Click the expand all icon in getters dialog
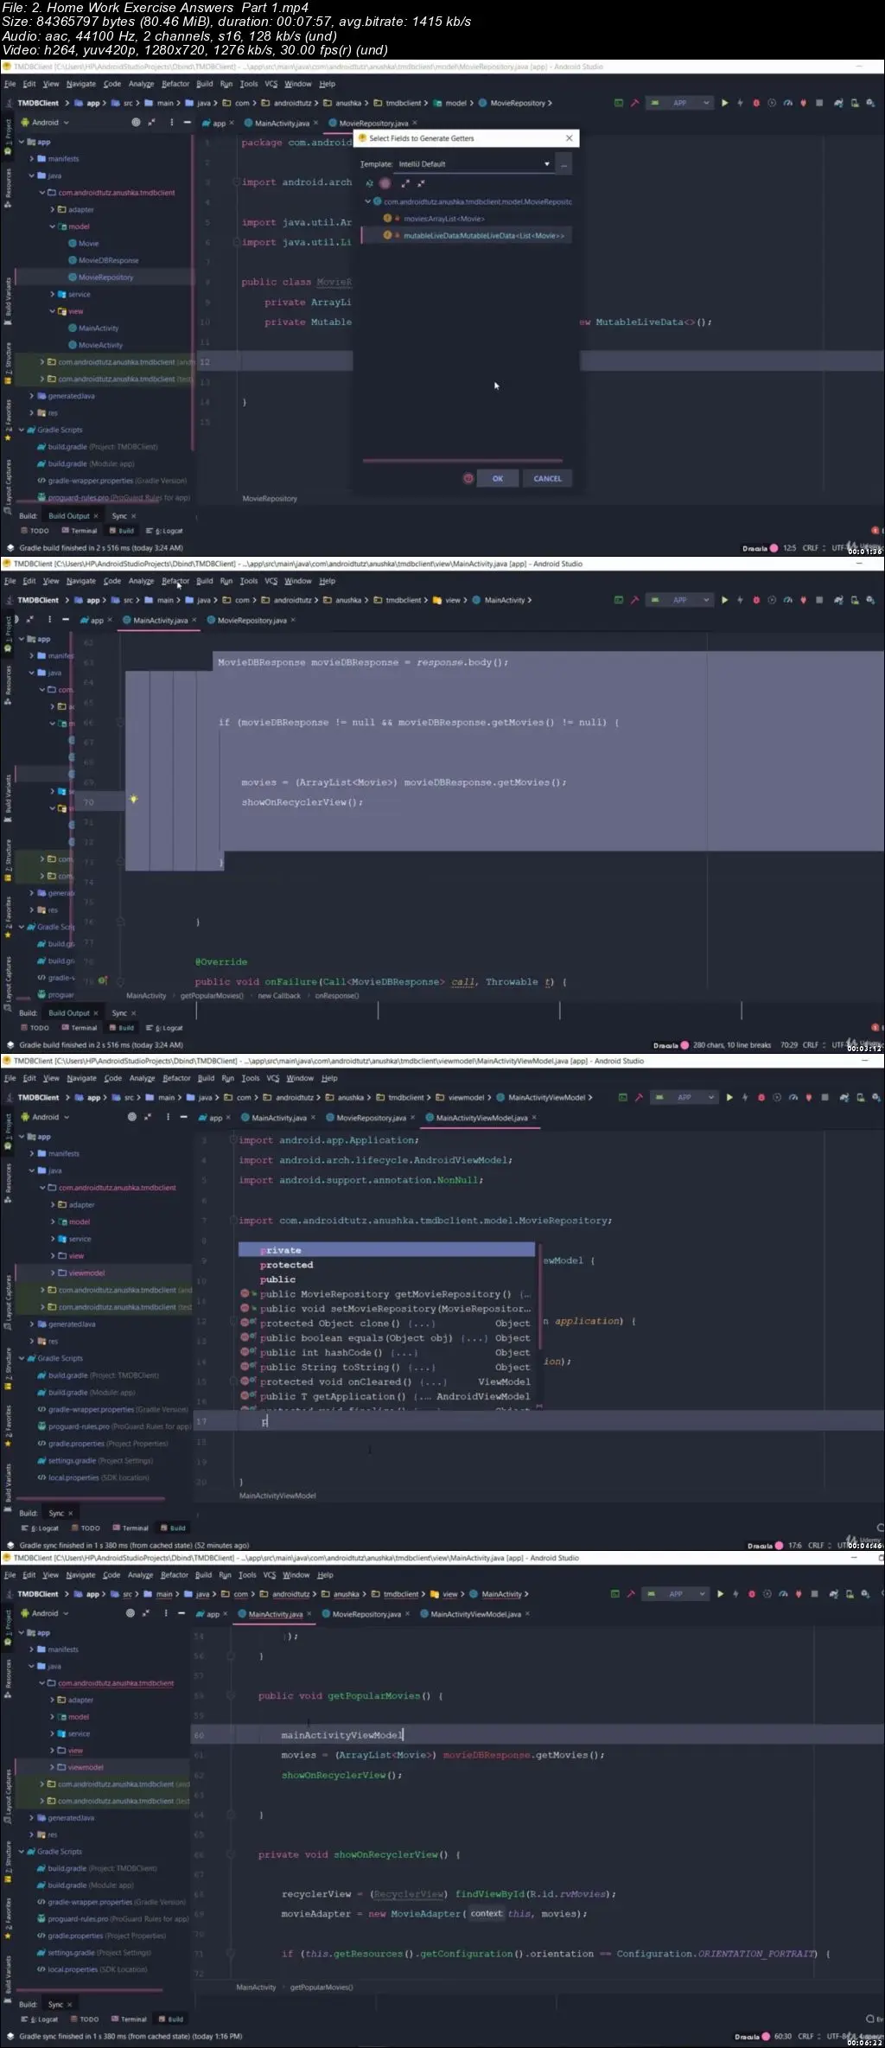 coord(405,183)
